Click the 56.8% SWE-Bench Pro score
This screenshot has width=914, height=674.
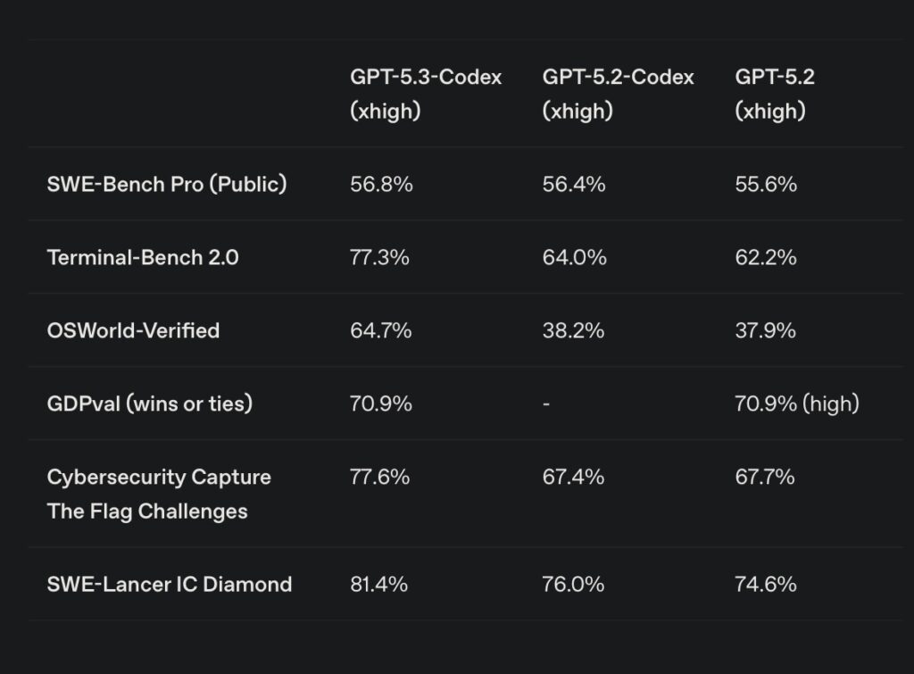(x=380, y=184)
